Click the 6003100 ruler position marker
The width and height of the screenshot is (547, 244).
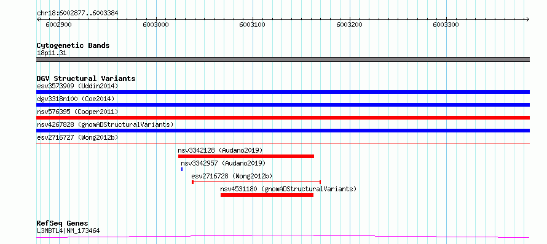coord(252,25)
